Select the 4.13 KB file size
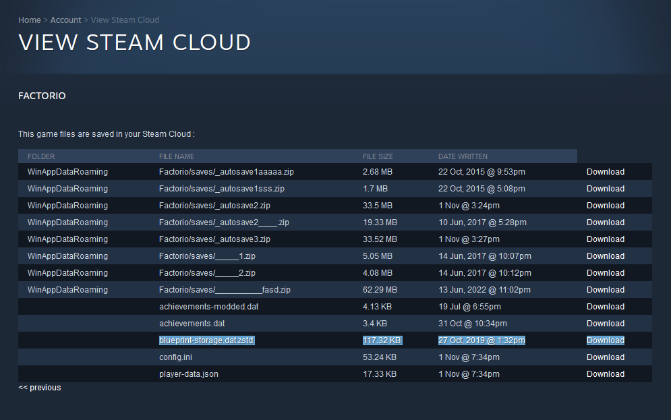Screen dimensions: 671x420 coord(378,307)
